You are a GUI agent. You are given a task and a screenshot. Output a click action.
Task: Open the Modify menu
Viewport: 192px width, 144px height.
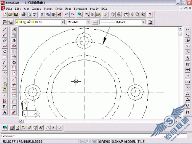point(94,9)
